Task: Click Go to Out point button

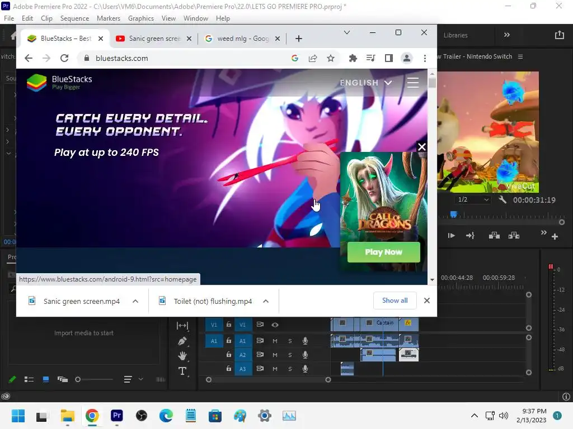Action: pos(470,236)
